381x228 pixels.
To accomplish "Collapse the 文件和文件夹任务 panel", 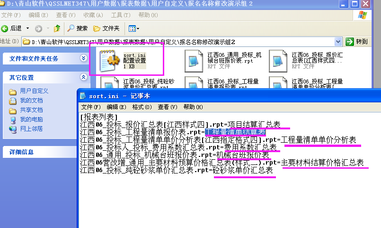I will tap(84, 58).
